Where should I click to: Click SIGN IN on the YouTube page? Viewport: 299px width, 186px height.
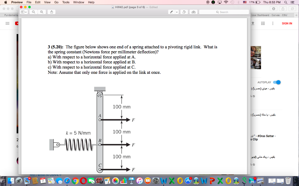[x=287, y=23]
